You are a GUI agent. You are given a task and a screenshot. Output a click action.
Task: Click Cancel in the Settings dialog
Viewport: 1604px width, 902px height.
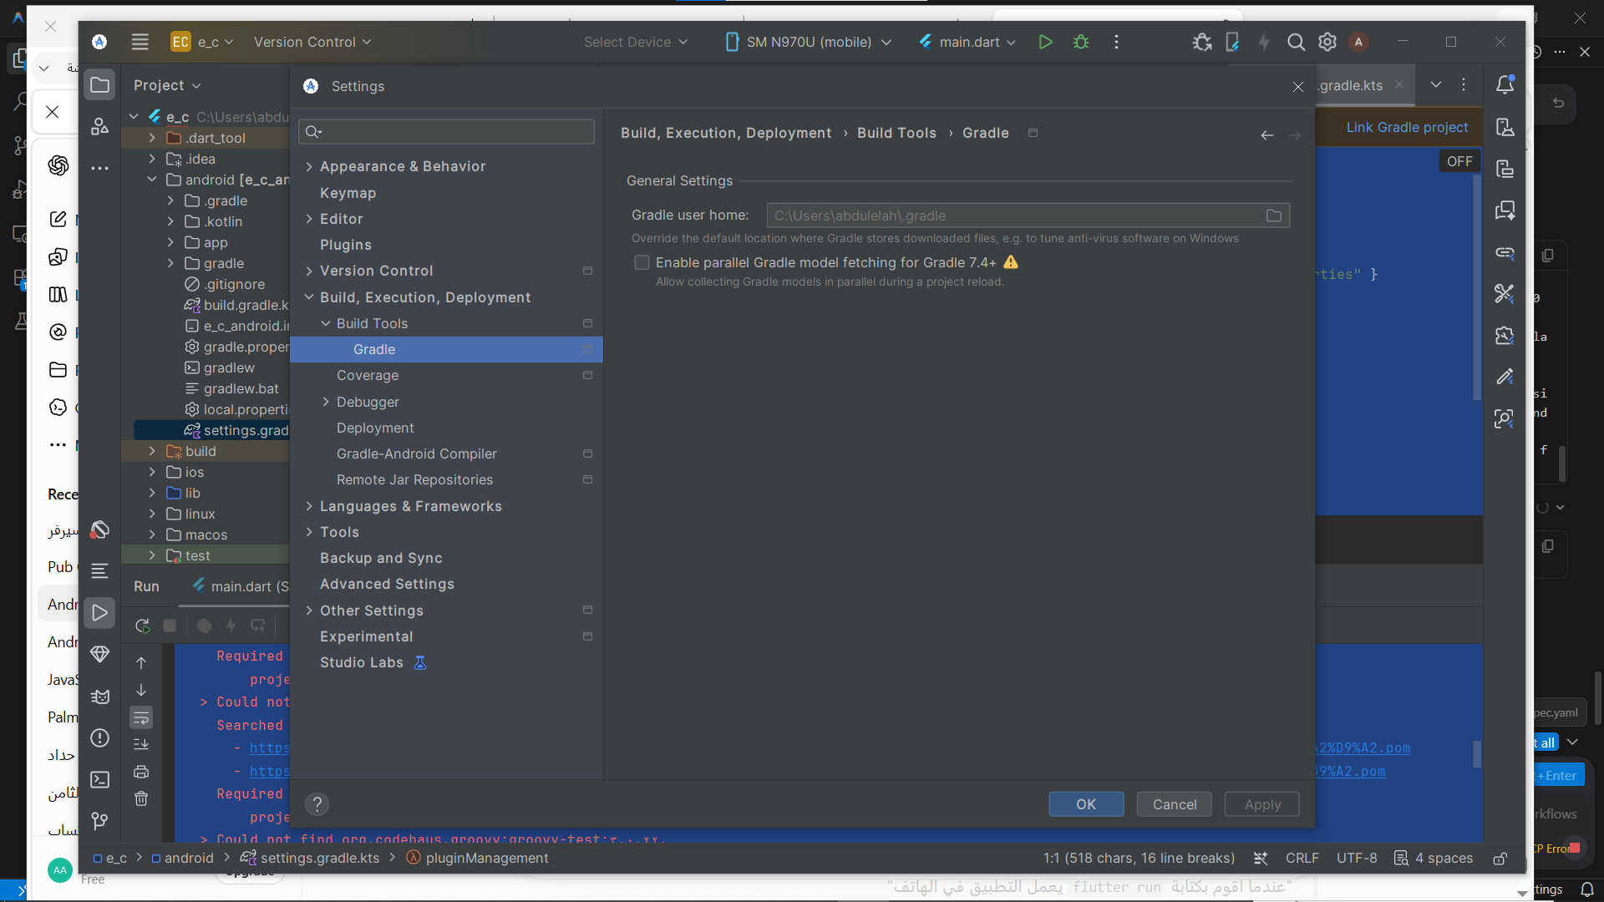point(1175,804)
